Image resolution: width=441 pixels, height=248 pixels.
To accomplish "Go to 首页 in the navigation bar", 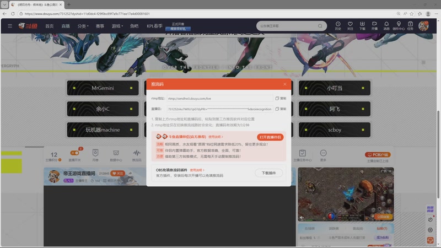I will click(x=49, y=26).
